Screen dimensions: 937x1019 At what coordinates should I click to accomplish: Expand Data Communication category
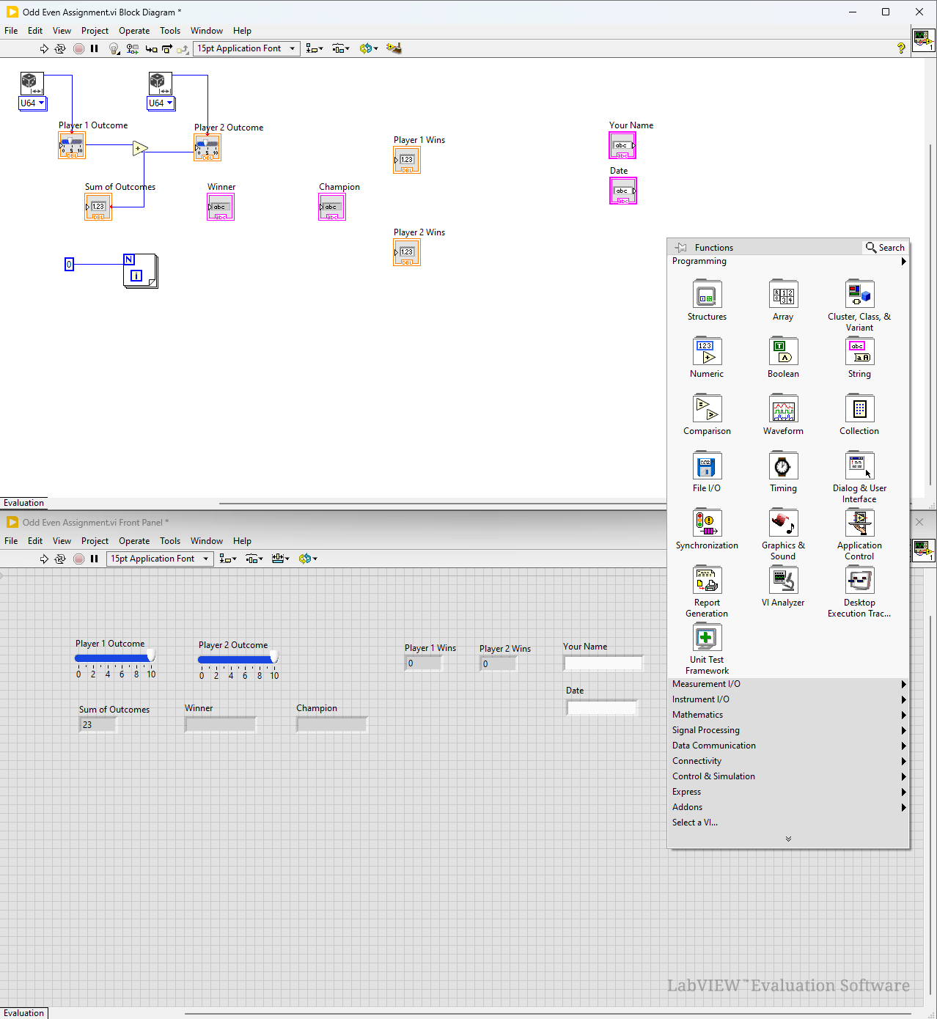coord(789,746)
